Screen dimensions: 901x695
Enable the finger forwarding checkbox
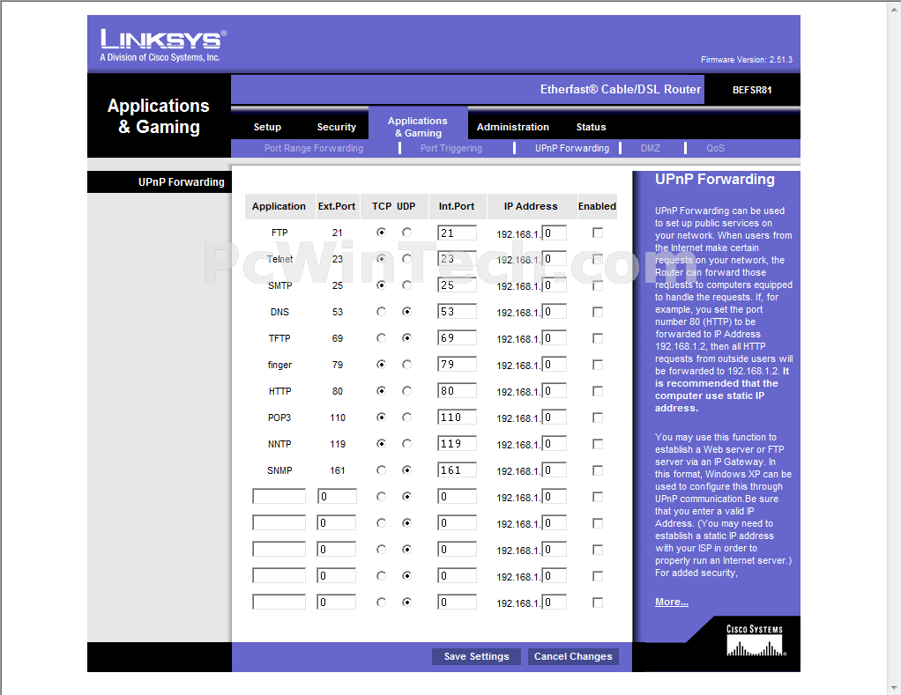(598, 365)
